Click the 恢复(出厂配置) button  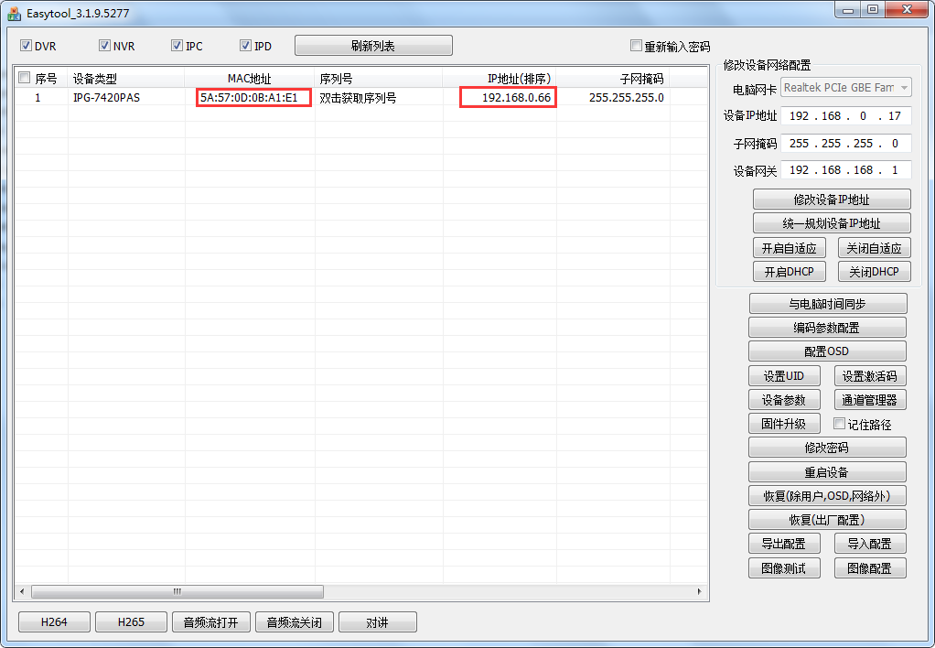pos(827,520)
